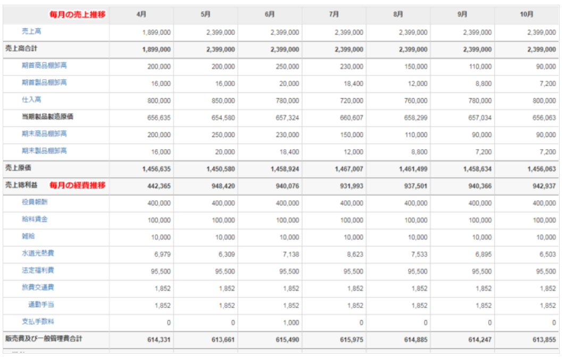
Task: Click the 期首商品棚卸高 link
Action: coord(44,66)
